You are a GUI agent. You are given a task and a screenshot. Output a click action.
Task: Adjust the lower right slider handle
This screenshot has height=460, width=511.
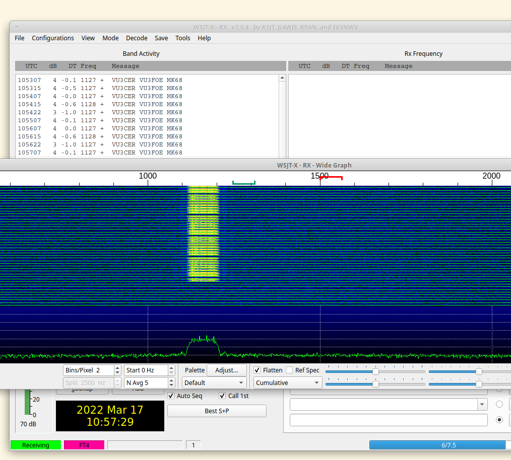pos(479,384)
